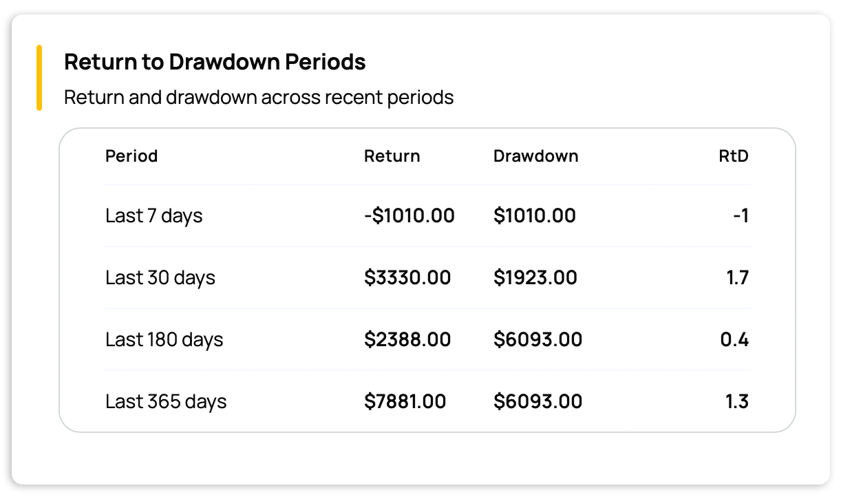Click the Drawdown column header

535,156
